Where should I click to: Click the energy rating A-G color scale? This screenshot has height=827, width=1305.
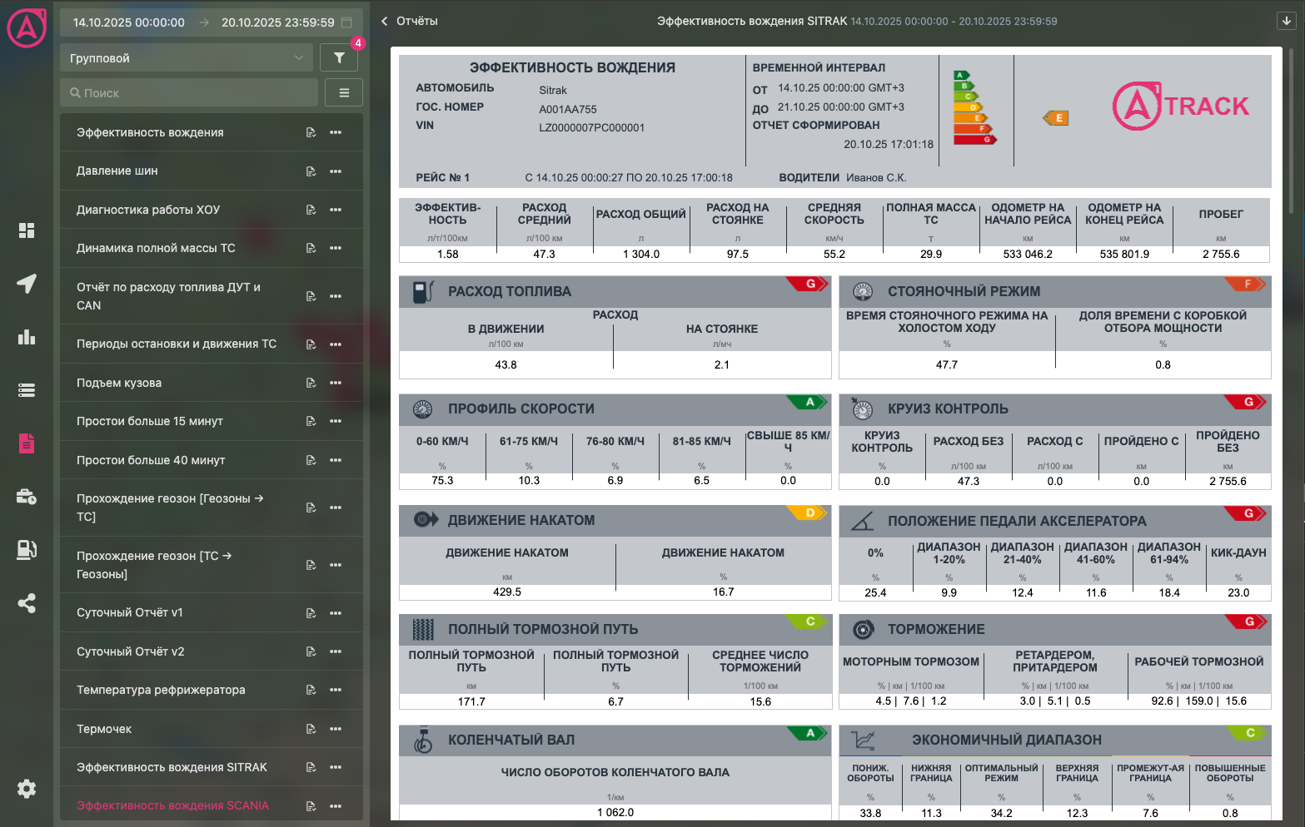(974, 107)
